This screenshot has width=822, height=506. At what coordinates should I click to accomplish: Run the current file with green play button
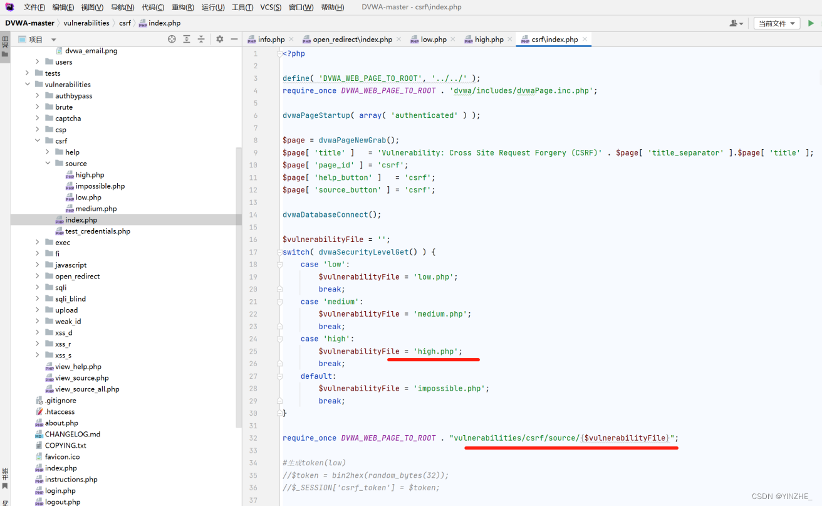[x=811, y=23]
